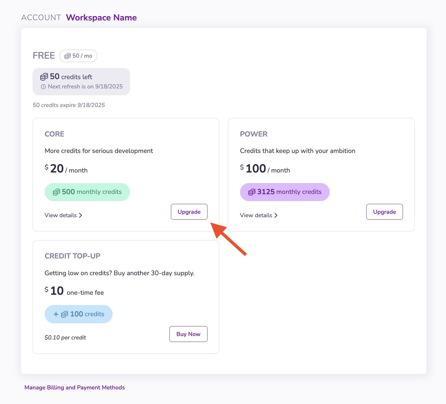Upgrade to the CORE plan
This screenshot has height=404, width=446.
click(189, 212)
